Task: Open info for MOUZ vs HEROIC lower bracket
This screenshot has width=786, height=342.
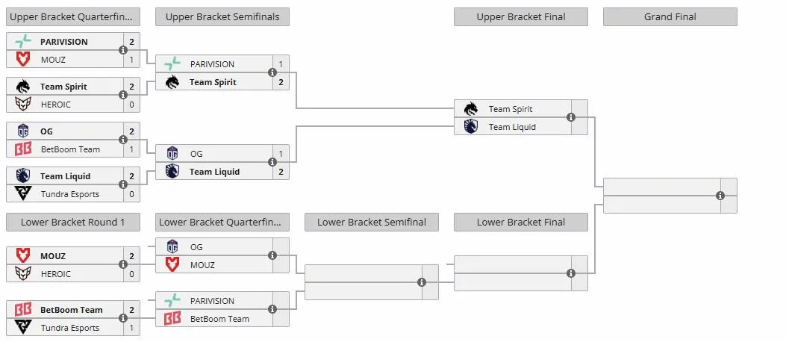Action: coord(123,264)
